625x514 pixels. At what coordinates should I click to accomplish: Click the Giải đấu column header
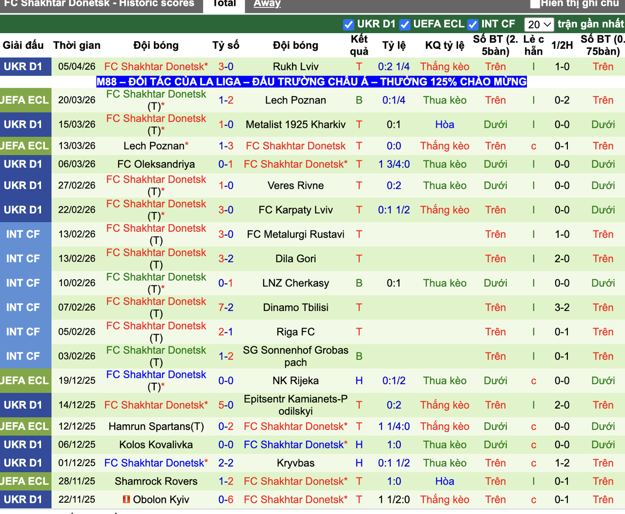[x=23, y=45]
